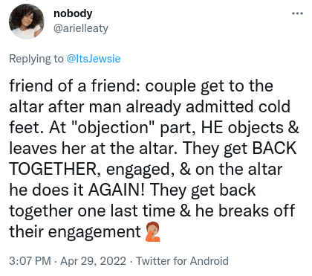The image size is (312, 276).
Task: Click the word "engaged," in tweet text
Action: [x=140, y=170]
